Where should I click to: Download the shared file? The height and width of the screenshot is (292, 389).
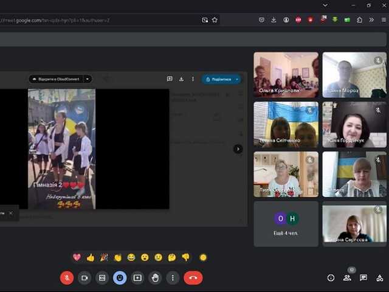181,79
